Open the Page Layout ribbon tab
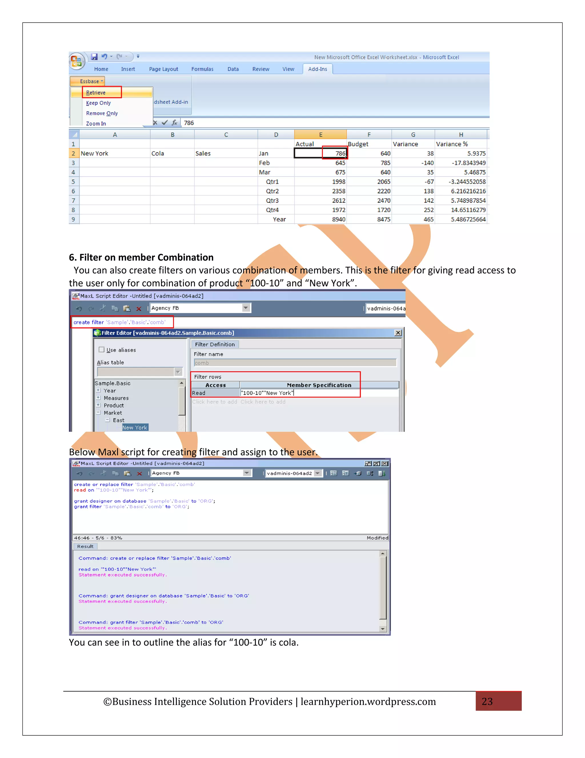The width and height of the screenshot is (585, 758). pos(164,69)
